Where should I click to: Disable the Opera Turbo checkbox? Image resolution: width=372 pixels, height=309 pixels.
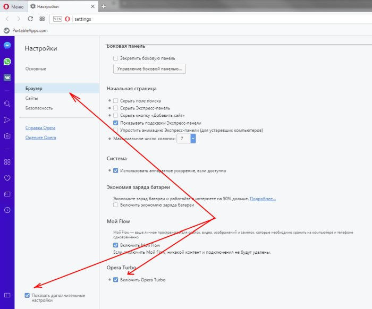click(115, 279)
